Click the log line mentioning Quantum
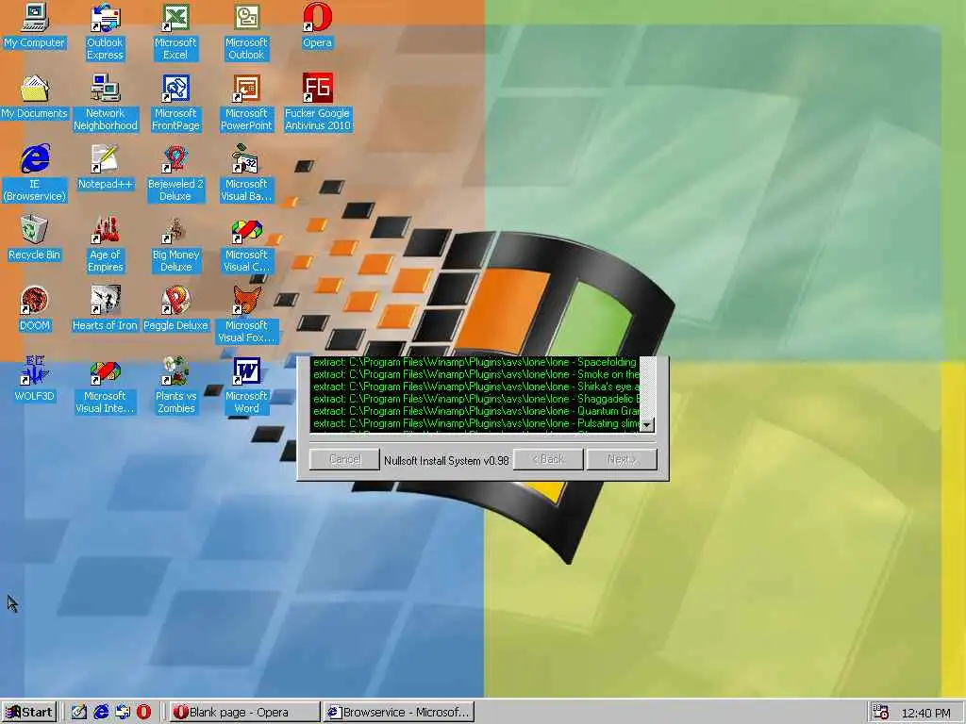Image resolution: width=966 pixels, height=724 pixels. [x=475, y=411]
